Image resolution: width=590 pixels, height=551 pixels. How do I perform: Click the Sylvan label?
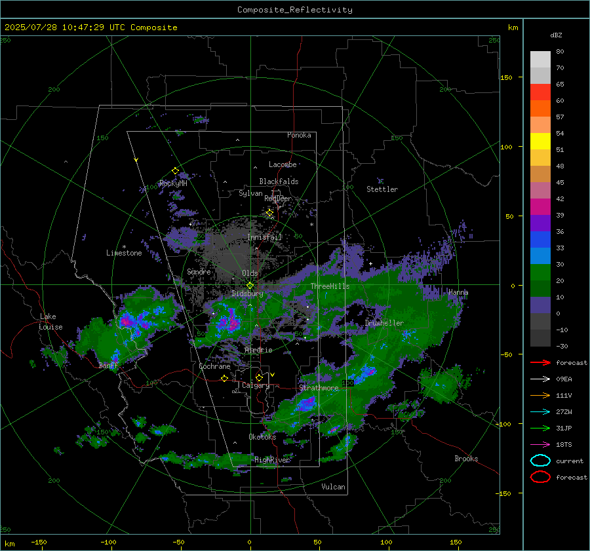pyautogui.click(x=250, y=193)
